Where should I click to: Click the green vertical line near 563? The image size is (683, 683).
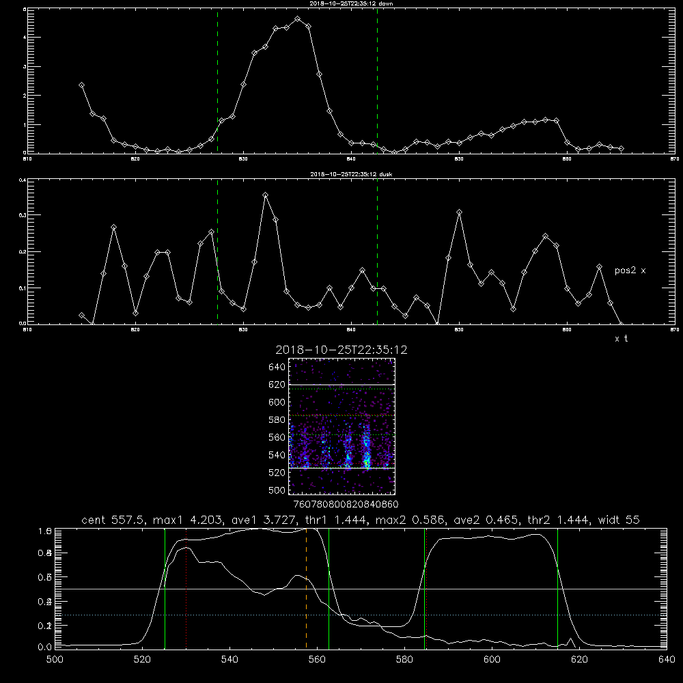pos(329,588)
